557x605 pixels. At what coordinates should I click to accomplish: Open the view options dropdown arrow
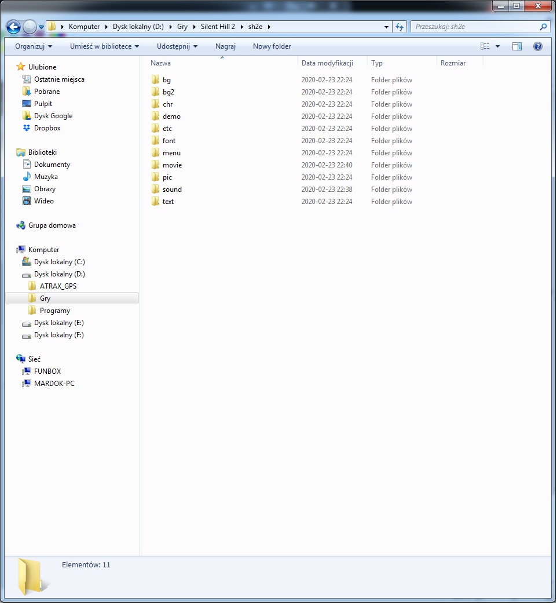click(497, 46)
